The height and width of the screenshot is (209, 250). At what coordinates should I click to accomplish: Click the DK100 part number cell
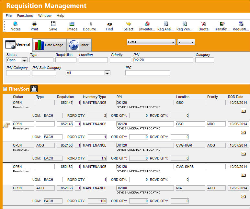point(145,188)
